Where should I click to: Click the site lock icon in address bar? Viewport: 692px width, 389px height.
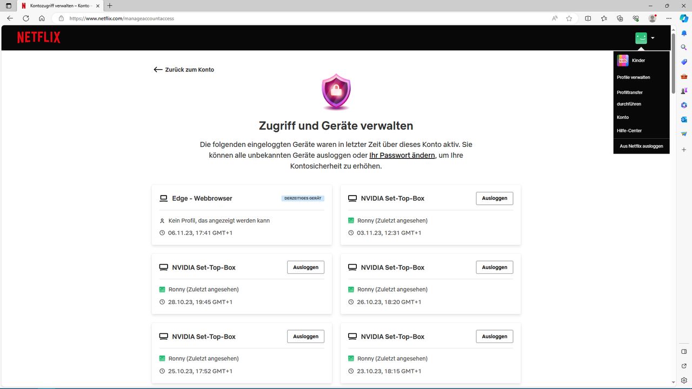point(61,18)
